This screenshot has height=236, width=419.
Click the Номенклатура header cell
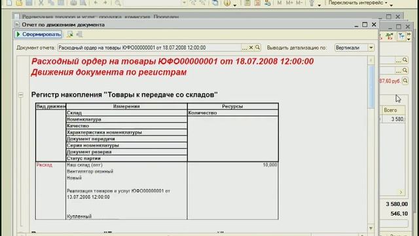point(126,119)
